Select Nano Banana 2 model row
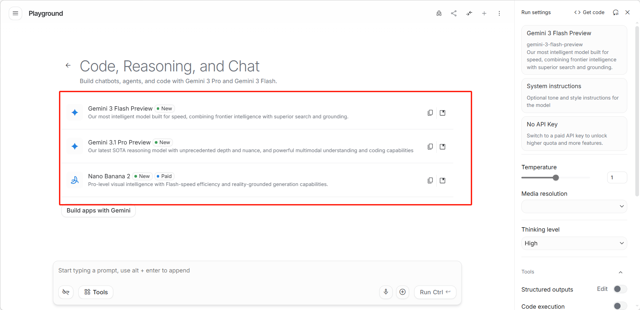The image size is (640, 310). [257, 180]
